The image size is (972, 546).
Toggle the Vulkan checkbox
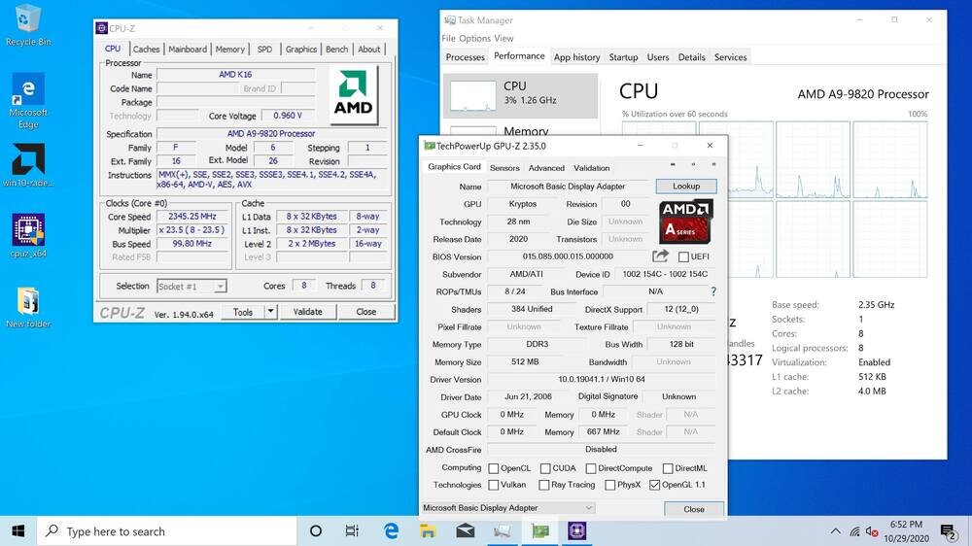coord(494,485)
